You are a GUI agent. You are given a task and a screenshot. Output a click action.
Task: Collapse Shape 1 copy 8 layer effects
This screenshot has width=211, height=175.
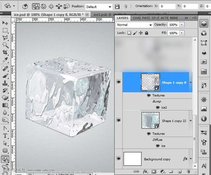tap(191, 82)
